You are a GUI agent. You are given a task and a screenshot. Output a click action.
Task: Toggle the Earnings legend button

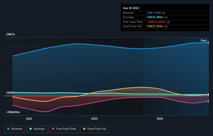click(x=37, y=129)
